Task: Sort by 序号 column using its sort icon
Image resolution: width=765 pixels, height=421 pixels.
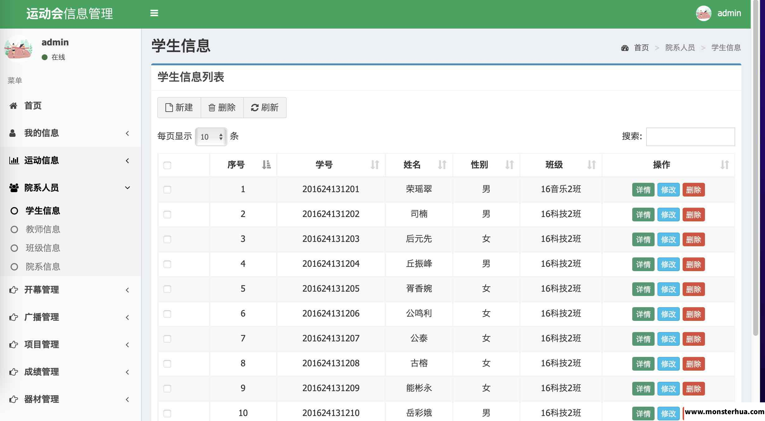Action: point(266,164)
